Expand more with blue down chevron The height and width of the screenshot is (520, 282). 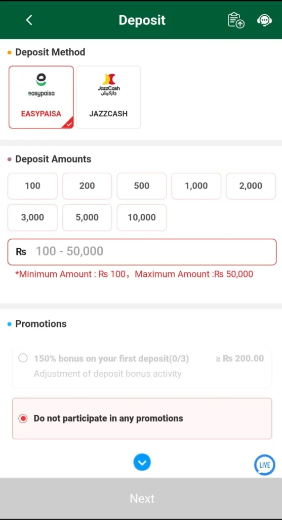pos(142,462)
